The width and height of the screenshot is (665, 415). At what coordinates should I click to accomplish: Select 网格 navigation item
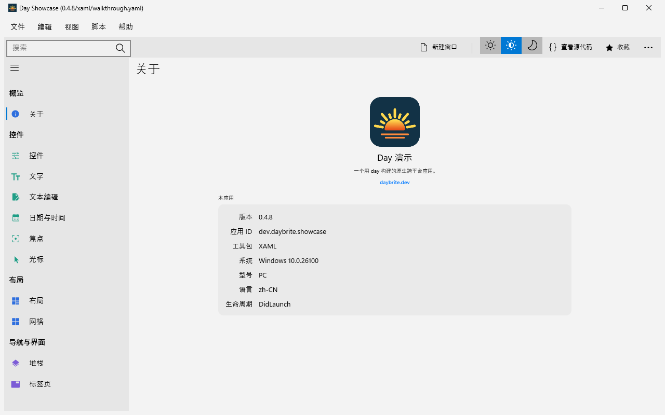tap(66, 322)
